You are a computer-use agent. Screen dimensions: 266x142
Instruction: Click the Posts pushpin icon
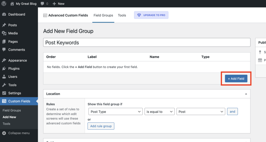point(4,25)
